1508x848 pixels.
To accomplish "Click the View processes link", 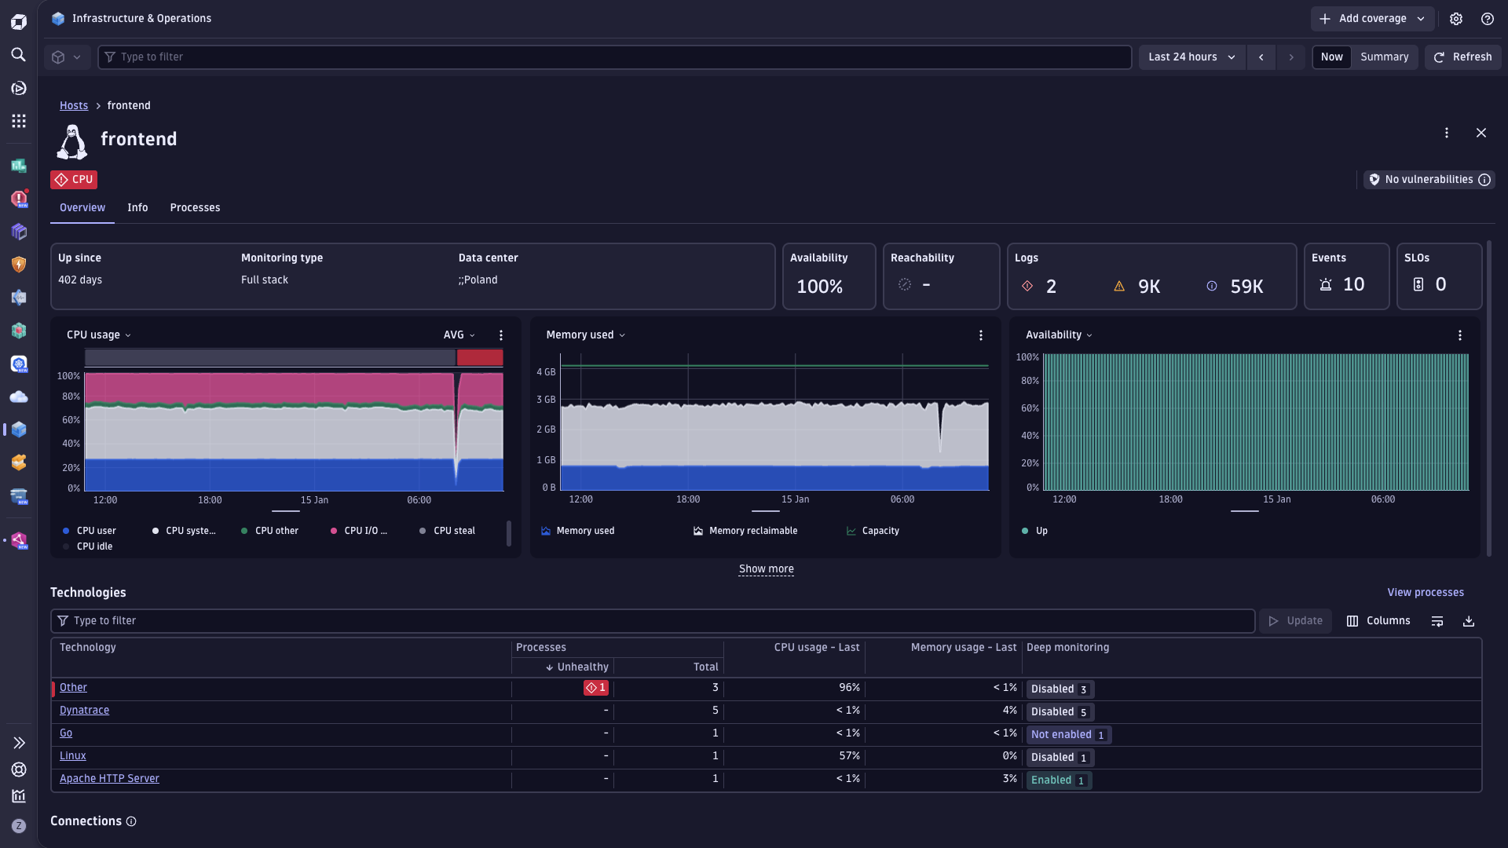I will pyautogui.click(x=1425, y=593).
